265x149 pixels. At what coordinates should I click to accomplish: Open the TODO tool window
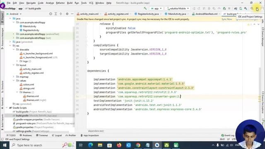[11, 135]
